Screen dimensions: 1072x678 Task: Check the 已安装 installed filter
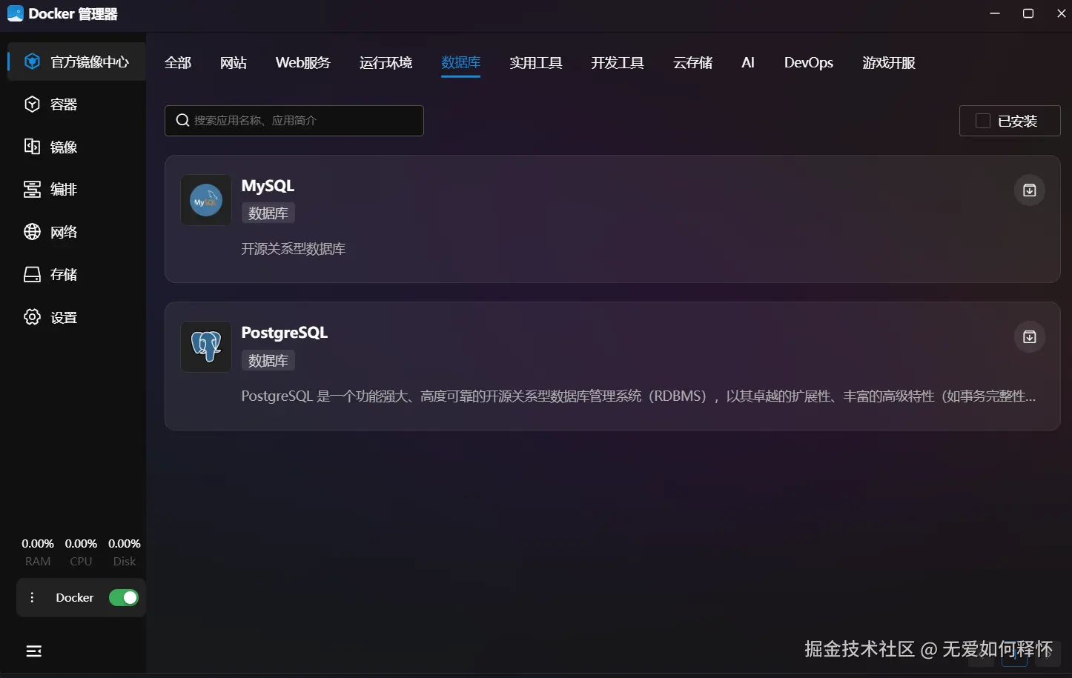tap(1010, 121)
